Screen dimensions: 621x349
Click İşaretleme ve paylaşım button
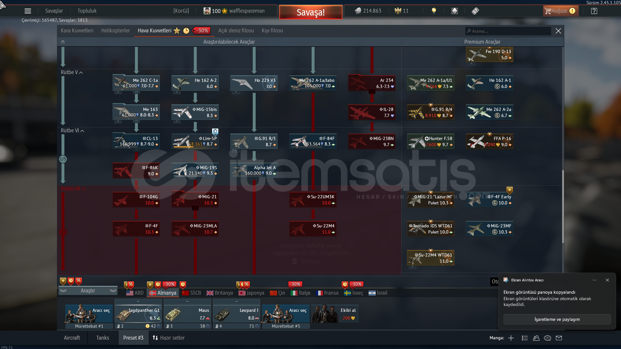[x=557, y=319]
